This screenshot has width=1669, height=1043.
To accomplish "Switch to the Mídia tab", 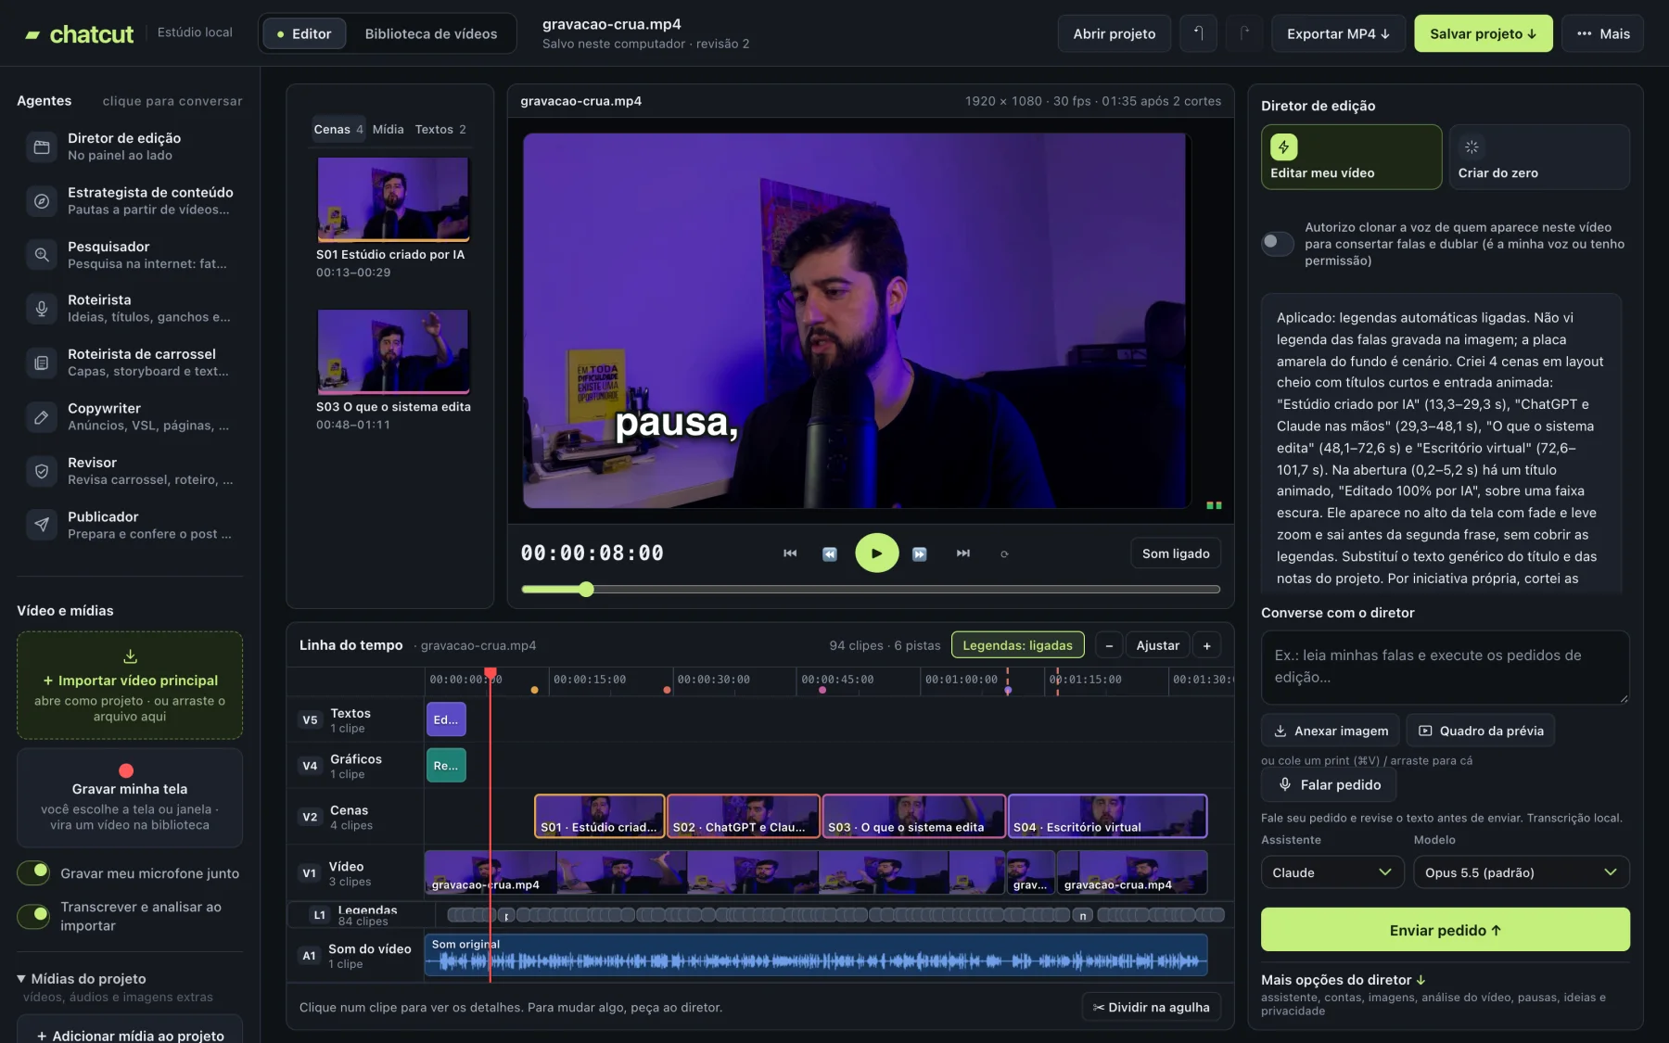I will tap(388, 129).
